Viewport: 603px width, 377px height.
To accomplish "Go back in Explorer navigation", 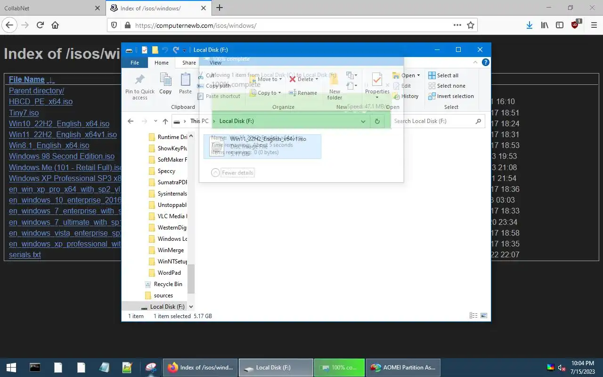I will 130,121.
